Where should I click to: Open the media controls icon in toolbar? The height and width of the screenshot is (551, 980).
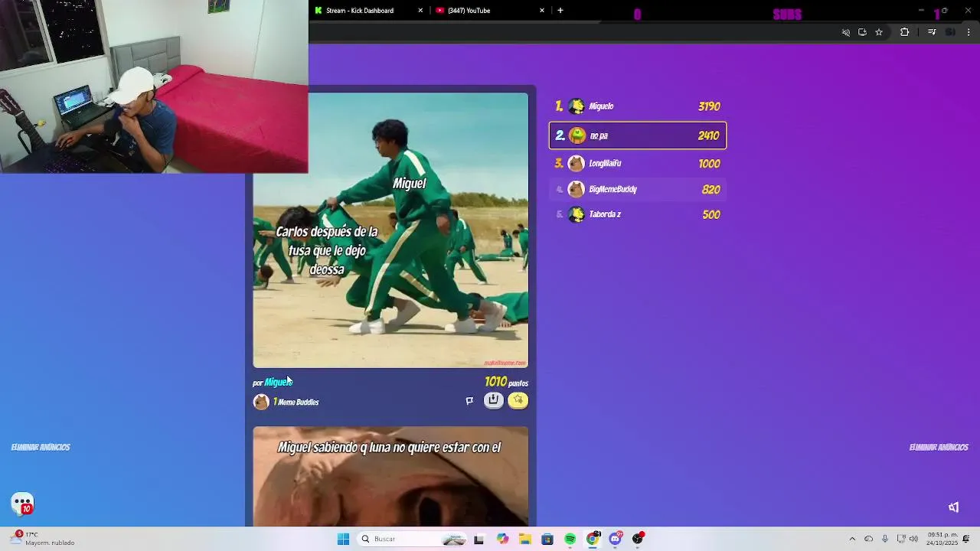point(932,32)
